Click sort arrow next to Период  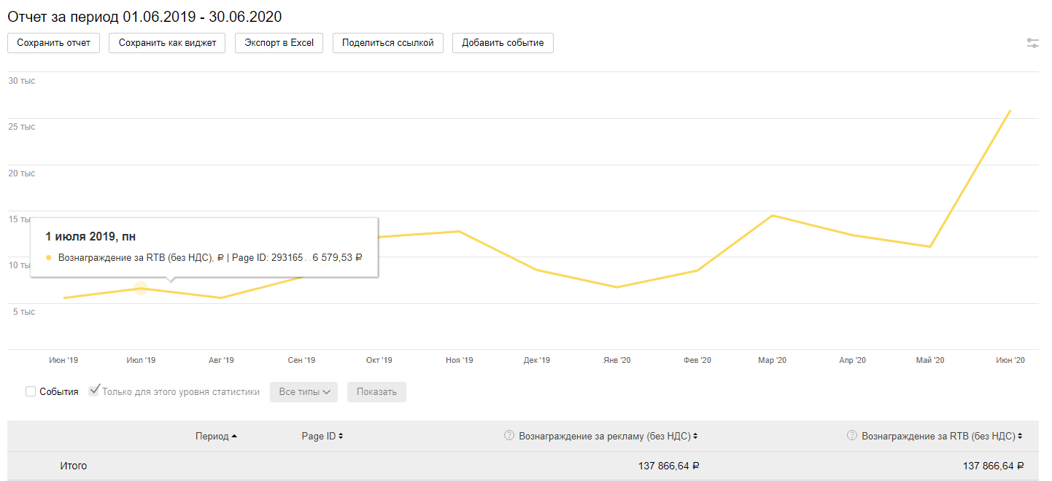tap(234, 437)
